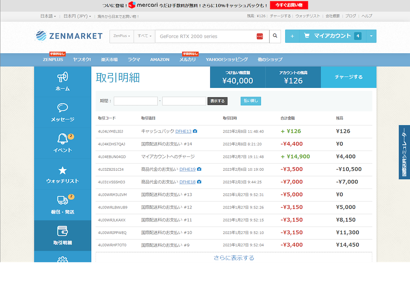This screenshot has width=410, height=283.
Task: Go to ラクマ tab
Action: (134, 59)
